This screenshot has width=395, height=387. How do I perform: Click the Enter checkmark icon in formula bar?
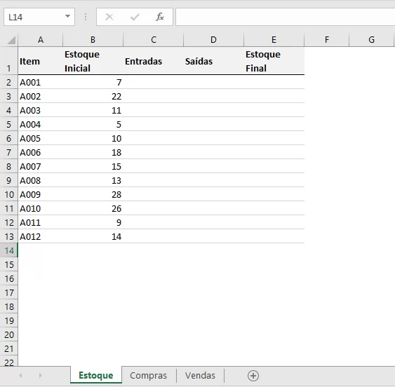pos(135,17)
